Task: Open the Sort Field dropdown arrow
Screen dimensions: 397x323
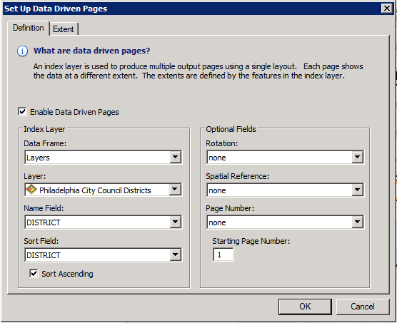Action: click(x=175, y=255)
